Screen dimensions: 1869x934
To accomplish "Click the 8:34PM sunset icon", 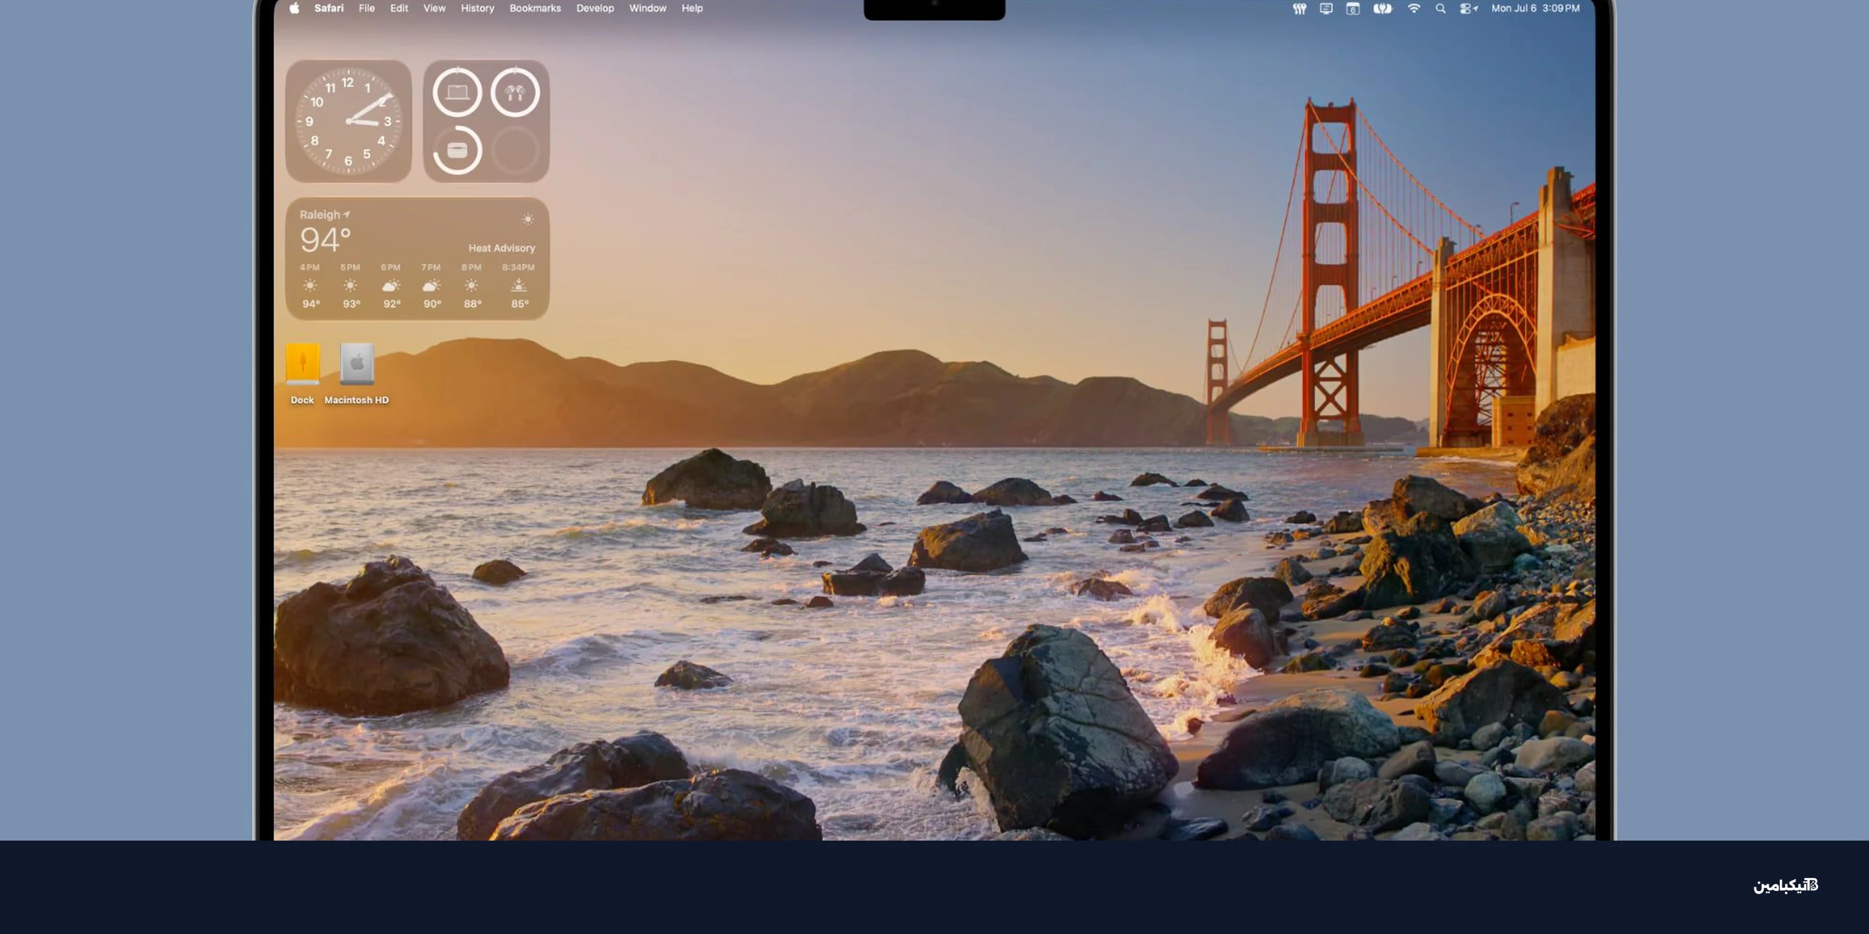I will [x=519, y=286].
